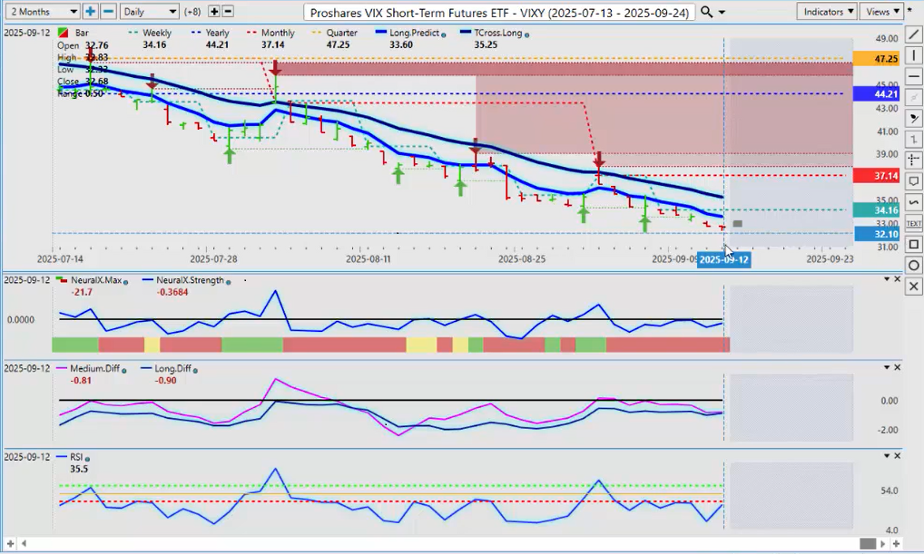Click the magnifier search icon
924x554 pixels.
tap(706, 12)
